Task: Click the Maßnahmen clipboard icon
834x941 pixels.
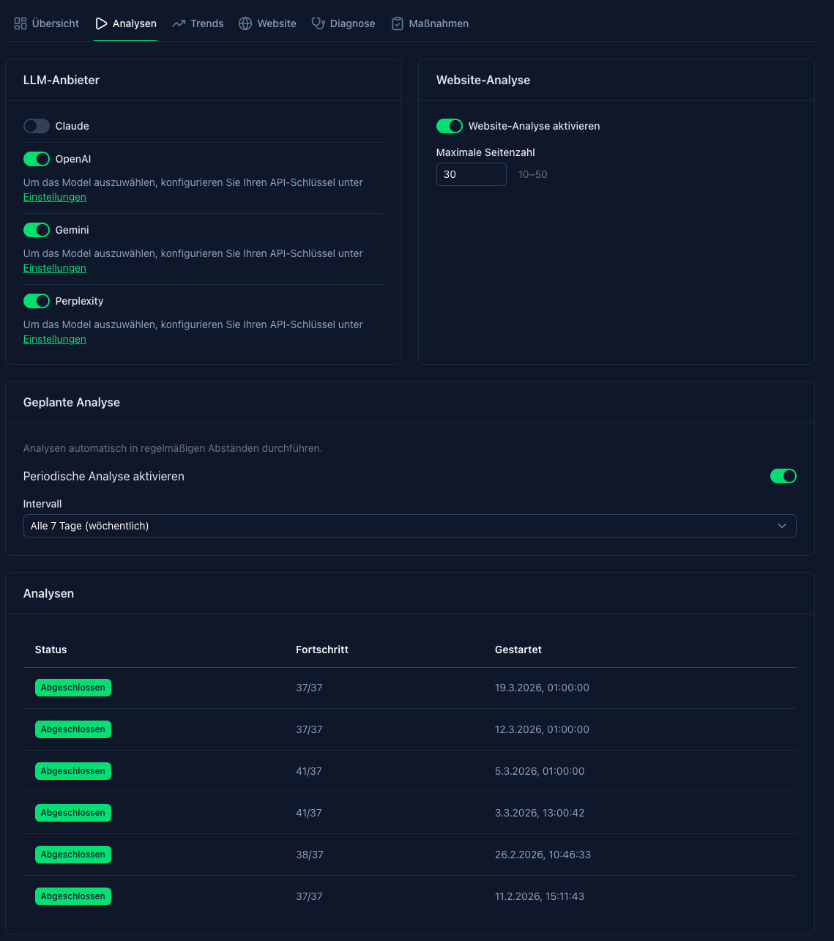Action: coord(398,23)
